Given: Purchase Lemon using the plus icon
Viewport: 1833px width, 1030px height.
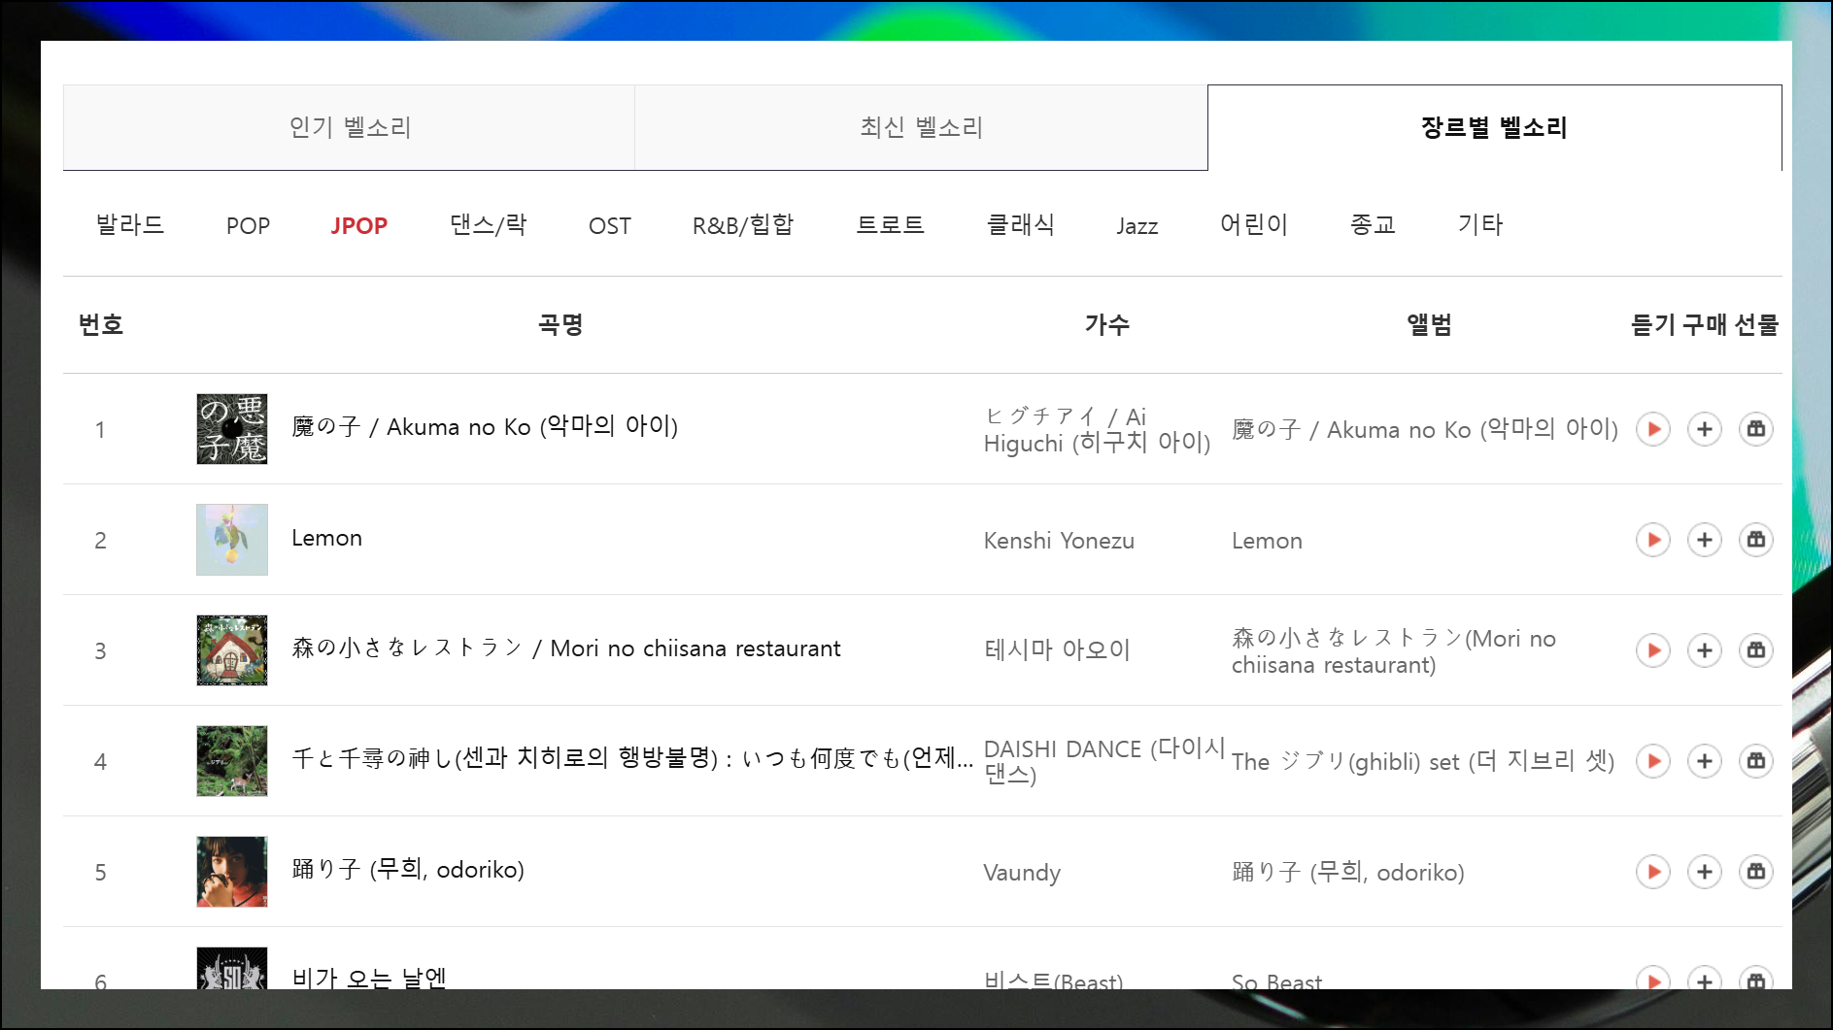Looking at the screenshot, I should coord(1704,540).
